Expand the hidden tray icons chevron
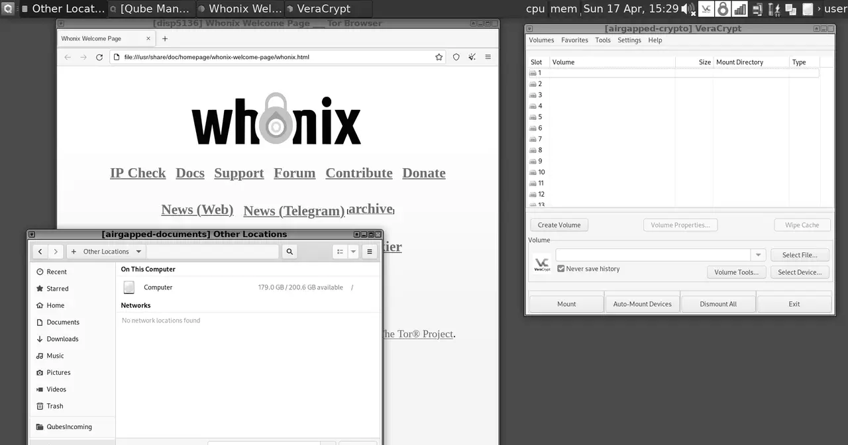 [x=819, y=9]
